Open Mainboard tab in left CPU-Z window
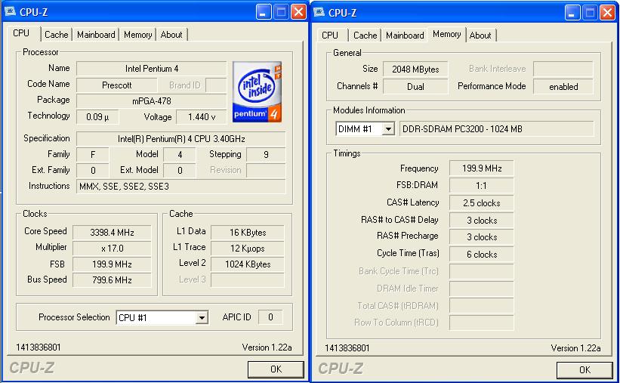This screenshot has height=383, width=620. pyautogui.click(x=96, y=35)
